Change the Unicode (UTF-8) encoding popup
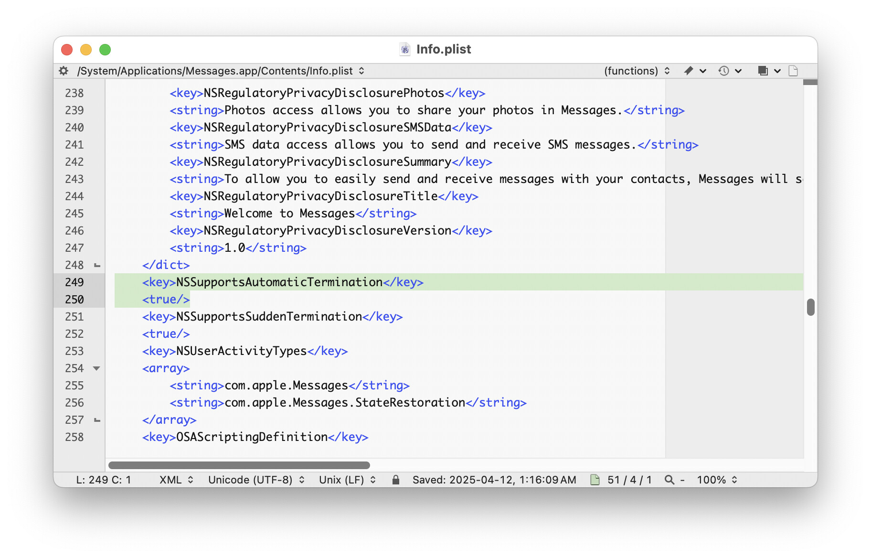The image size is (871, 558). 256,480
